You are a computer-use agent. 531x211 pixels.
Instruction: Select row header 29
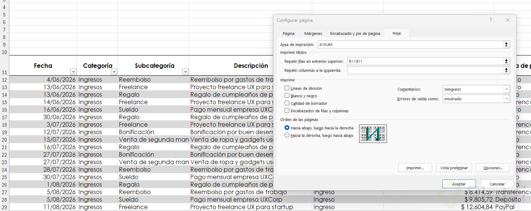point(5,207)
